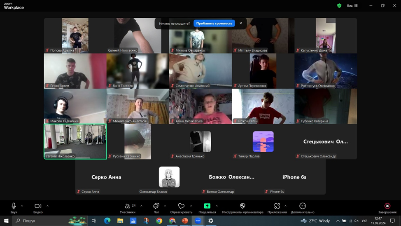The width and height of the screenshot is (401, 226).
Task: Expand audio options arrow next to Звук
Action: [22, 206]
